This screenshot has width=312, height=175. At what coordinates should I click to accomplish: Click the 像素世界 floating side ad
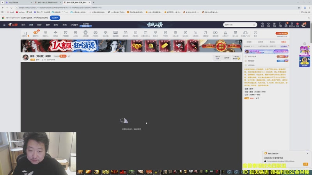pyautogui.click(x=305, y=57)
